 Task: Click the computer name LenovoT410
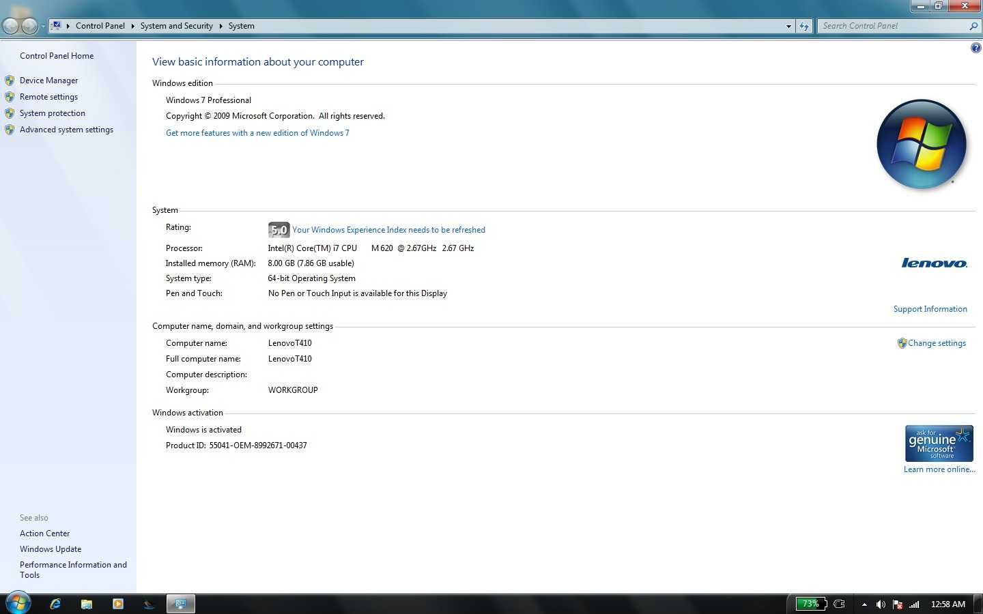pos(289,343)
